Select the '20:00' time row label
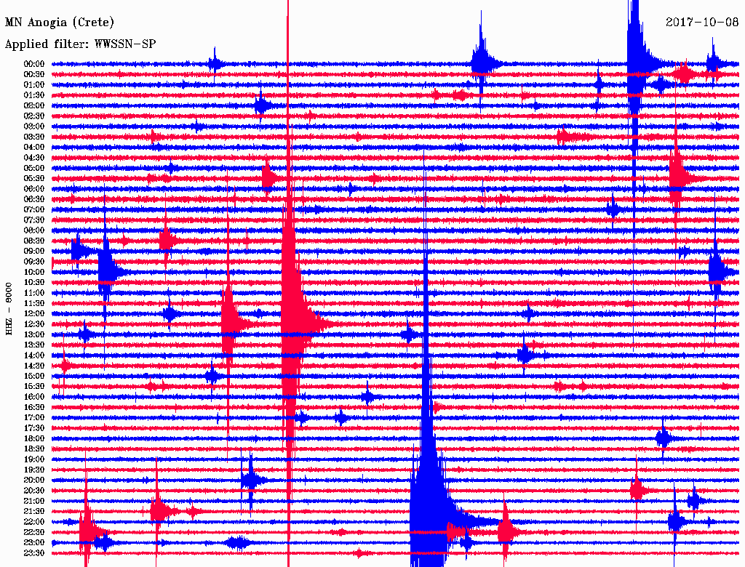The height and width of the screenshot is (567, 745). coord(34,480)
